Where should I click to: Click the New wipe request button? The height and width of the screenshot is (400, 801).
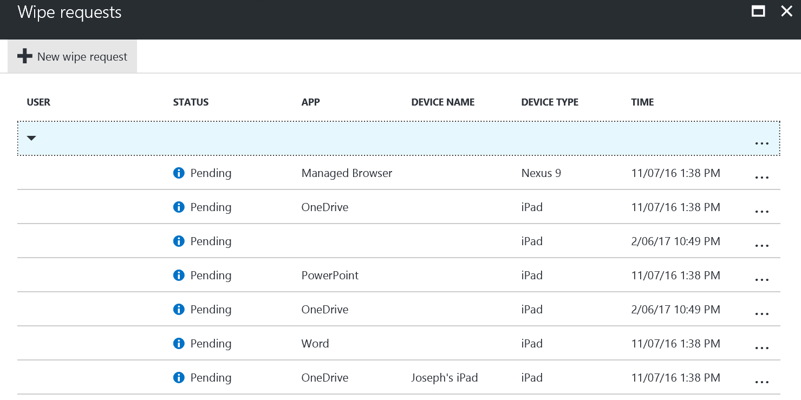pyautogui.click(x=72, y=56)
